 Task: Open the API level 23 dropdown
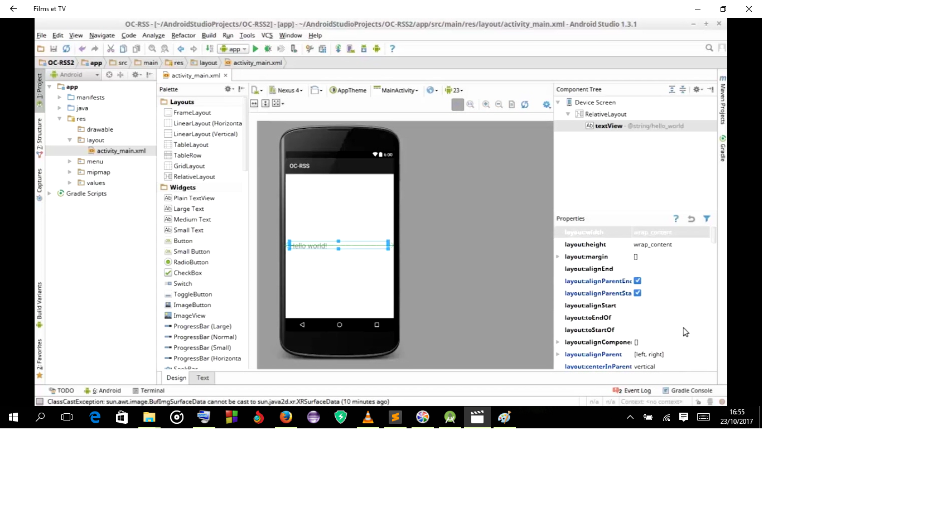pyautogui.click(x=456, y=90)
